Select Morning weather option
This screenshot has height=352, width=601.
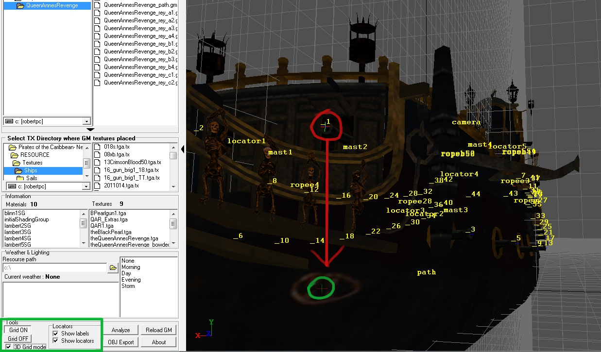(131, 267)
